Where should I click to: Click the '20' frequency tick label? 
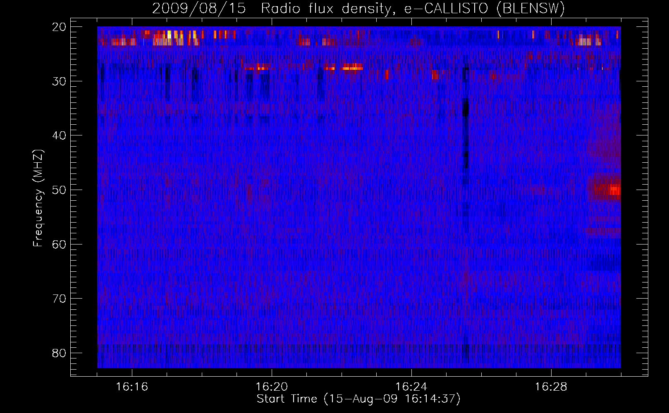click(x=60, y=27)
